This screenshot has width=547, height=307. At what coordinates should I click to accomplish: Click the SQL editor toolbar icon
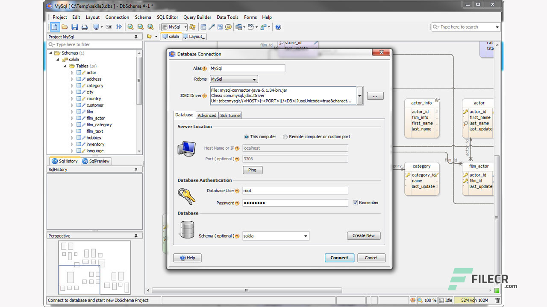coord(251,27)
